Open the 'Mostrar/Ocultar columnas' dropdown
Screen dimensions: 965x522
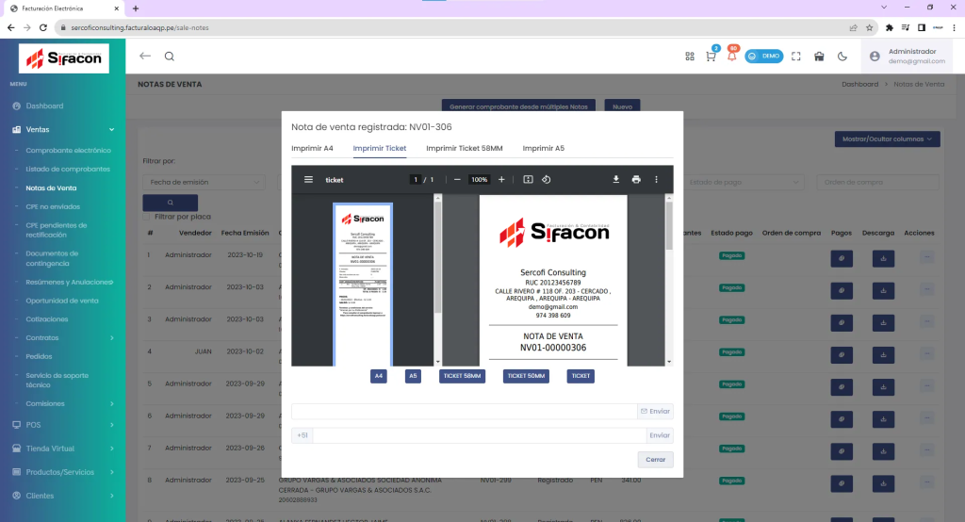[887, 139]
